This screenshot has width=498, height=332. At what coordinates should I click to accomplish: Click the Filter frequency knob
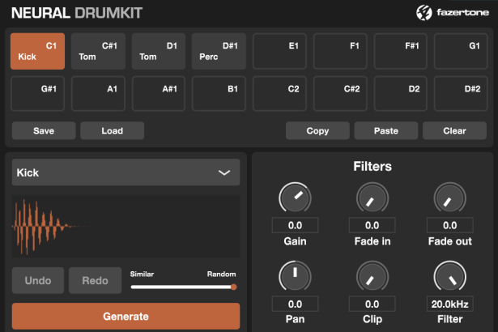pyautogui.click(x=449, y=277)
